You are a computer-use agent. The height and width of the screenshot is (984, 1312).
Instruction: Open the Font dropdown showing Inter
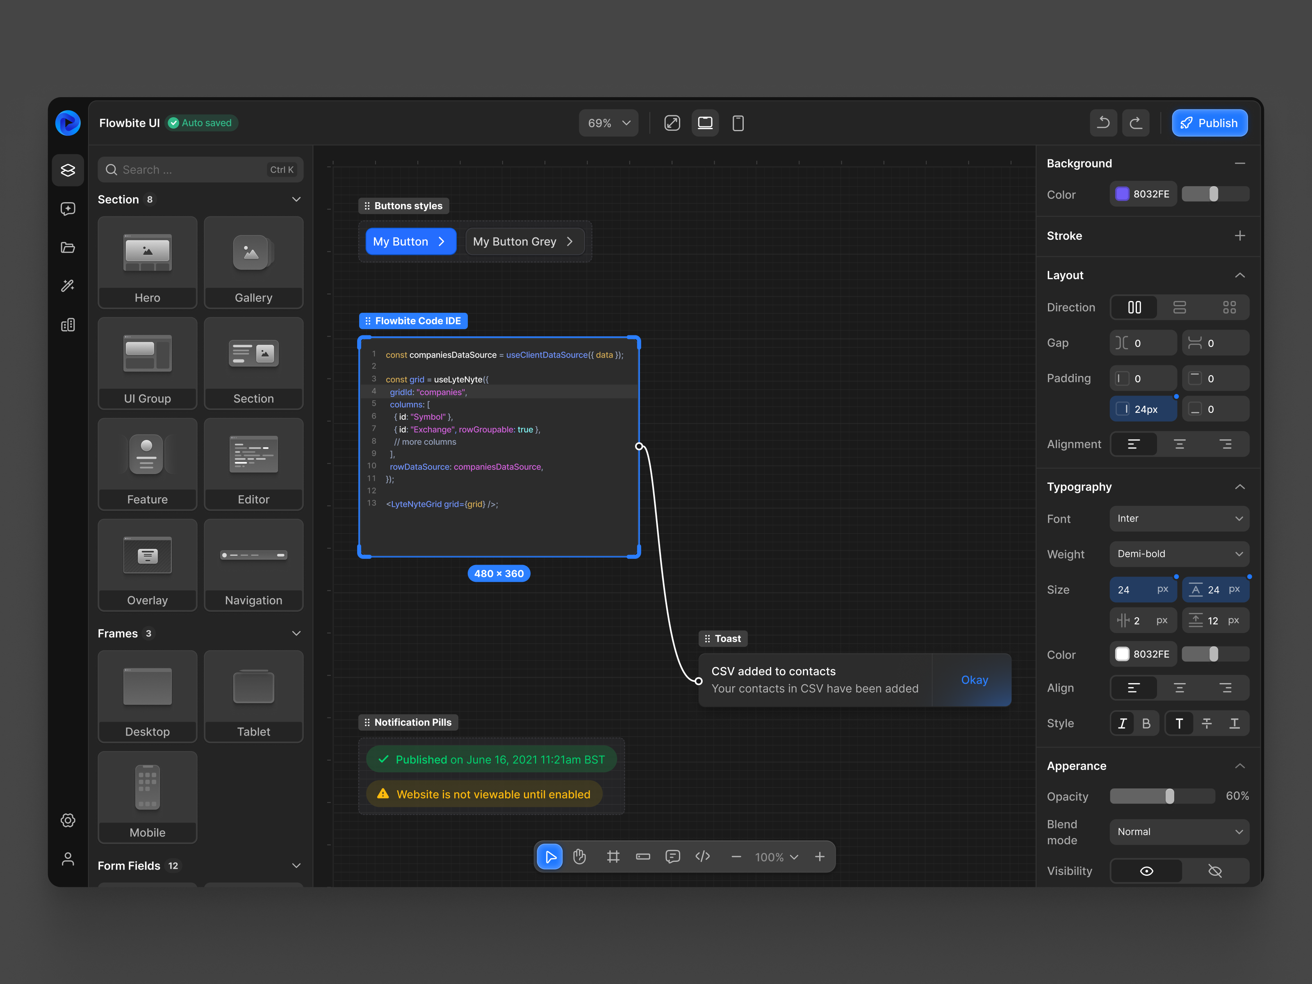(1179, 518)
